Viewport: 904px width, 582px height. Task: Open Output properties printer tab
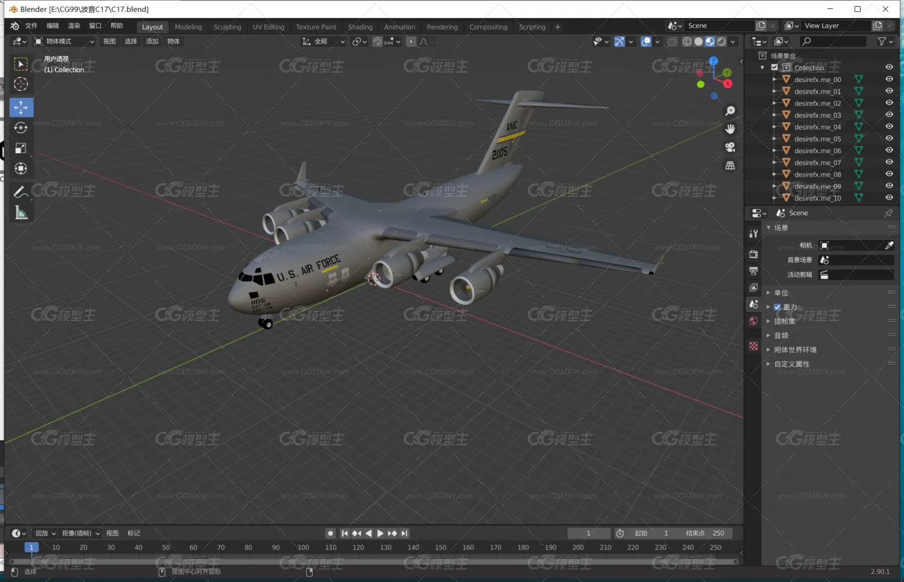[x=753, y=271]
